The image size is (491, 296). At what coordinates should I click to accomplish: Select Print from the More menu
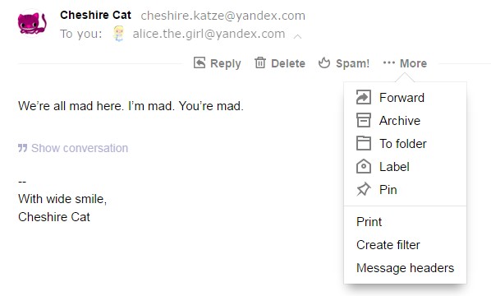coord(369,222)
